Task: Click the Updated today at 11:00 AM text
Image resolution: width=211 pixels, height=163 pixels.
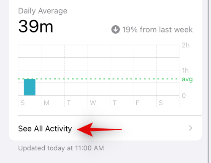Action: click(61, 148)
